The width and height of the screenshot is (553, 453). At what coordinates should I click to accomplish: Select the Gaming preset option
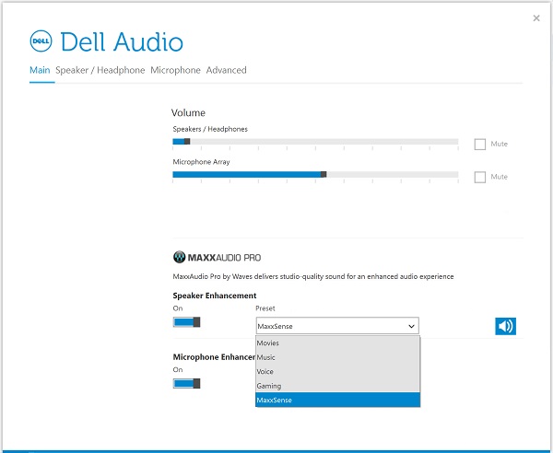337,386
